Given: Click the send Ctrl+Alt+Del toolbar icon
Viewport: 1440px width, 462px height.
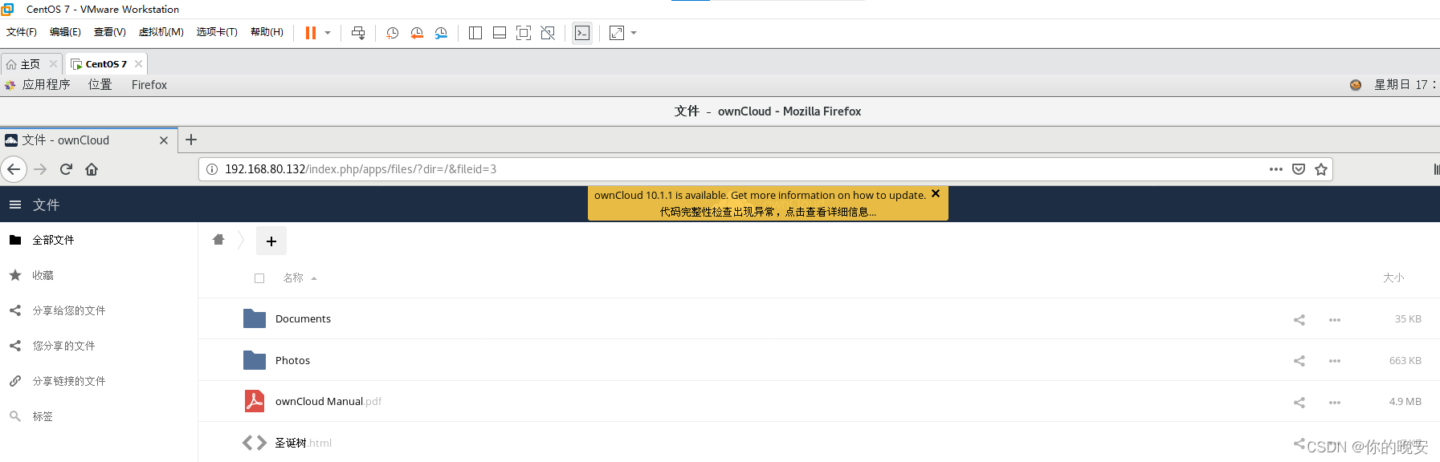Looking at the screenshot, I should coord(358,33).
